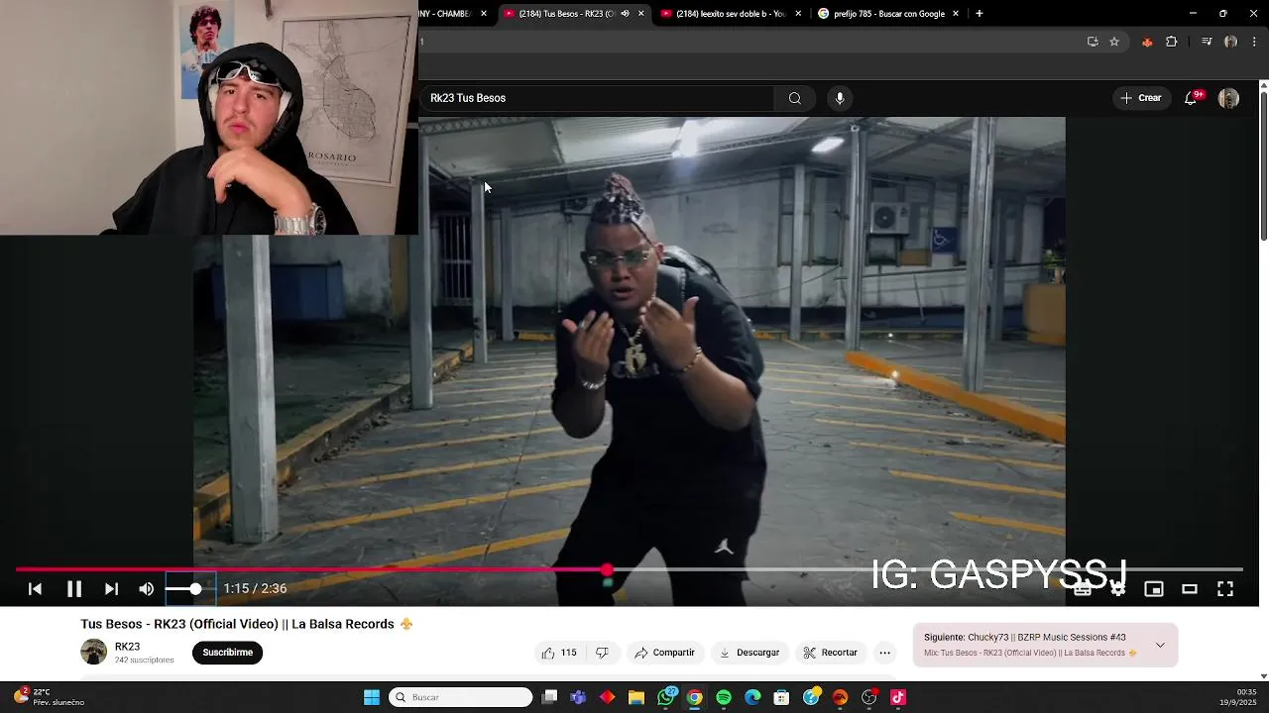This screenshot has width=1269, height=713.
Task: Open YouTube notifications bell
Action: 1191,98
